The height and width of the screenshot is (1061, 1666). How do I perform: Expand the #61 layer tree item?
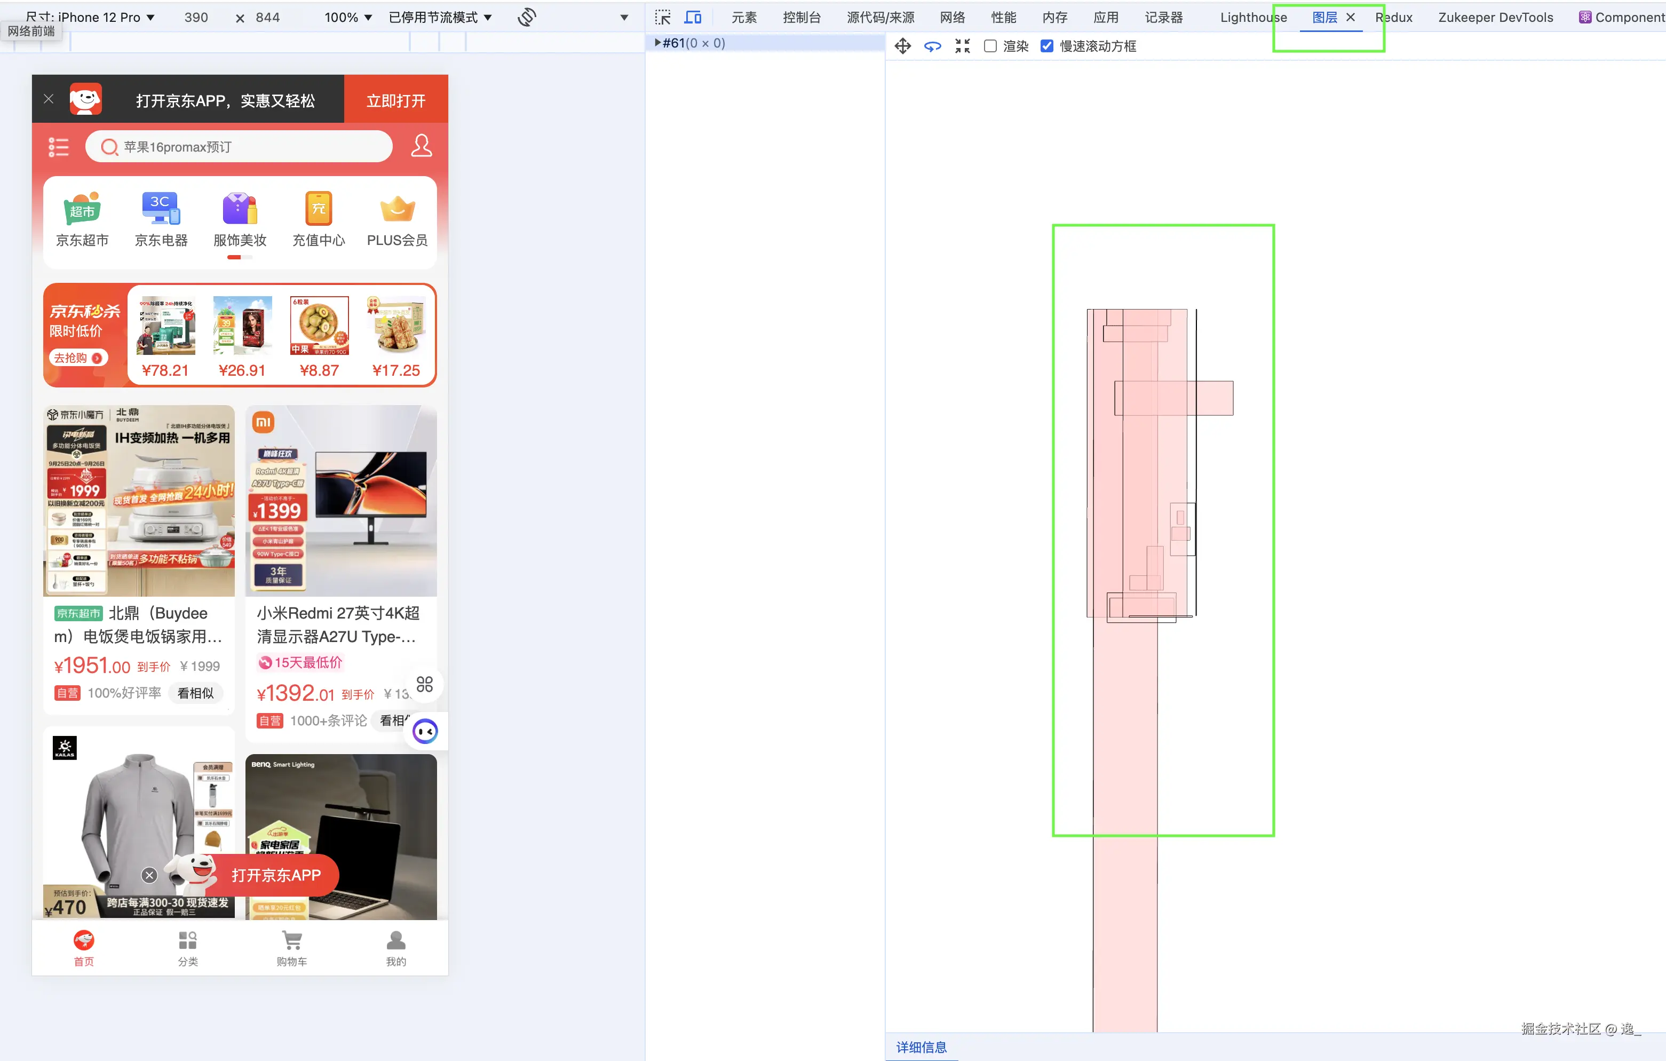click(657, 43)
